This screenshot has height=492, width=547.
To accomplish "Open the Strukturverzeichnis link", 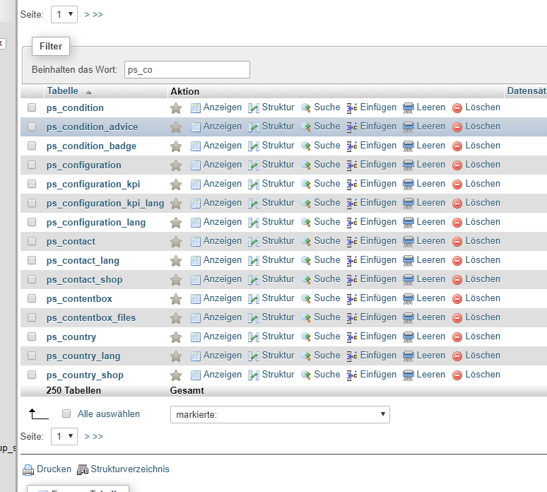I will pos(130,469).
